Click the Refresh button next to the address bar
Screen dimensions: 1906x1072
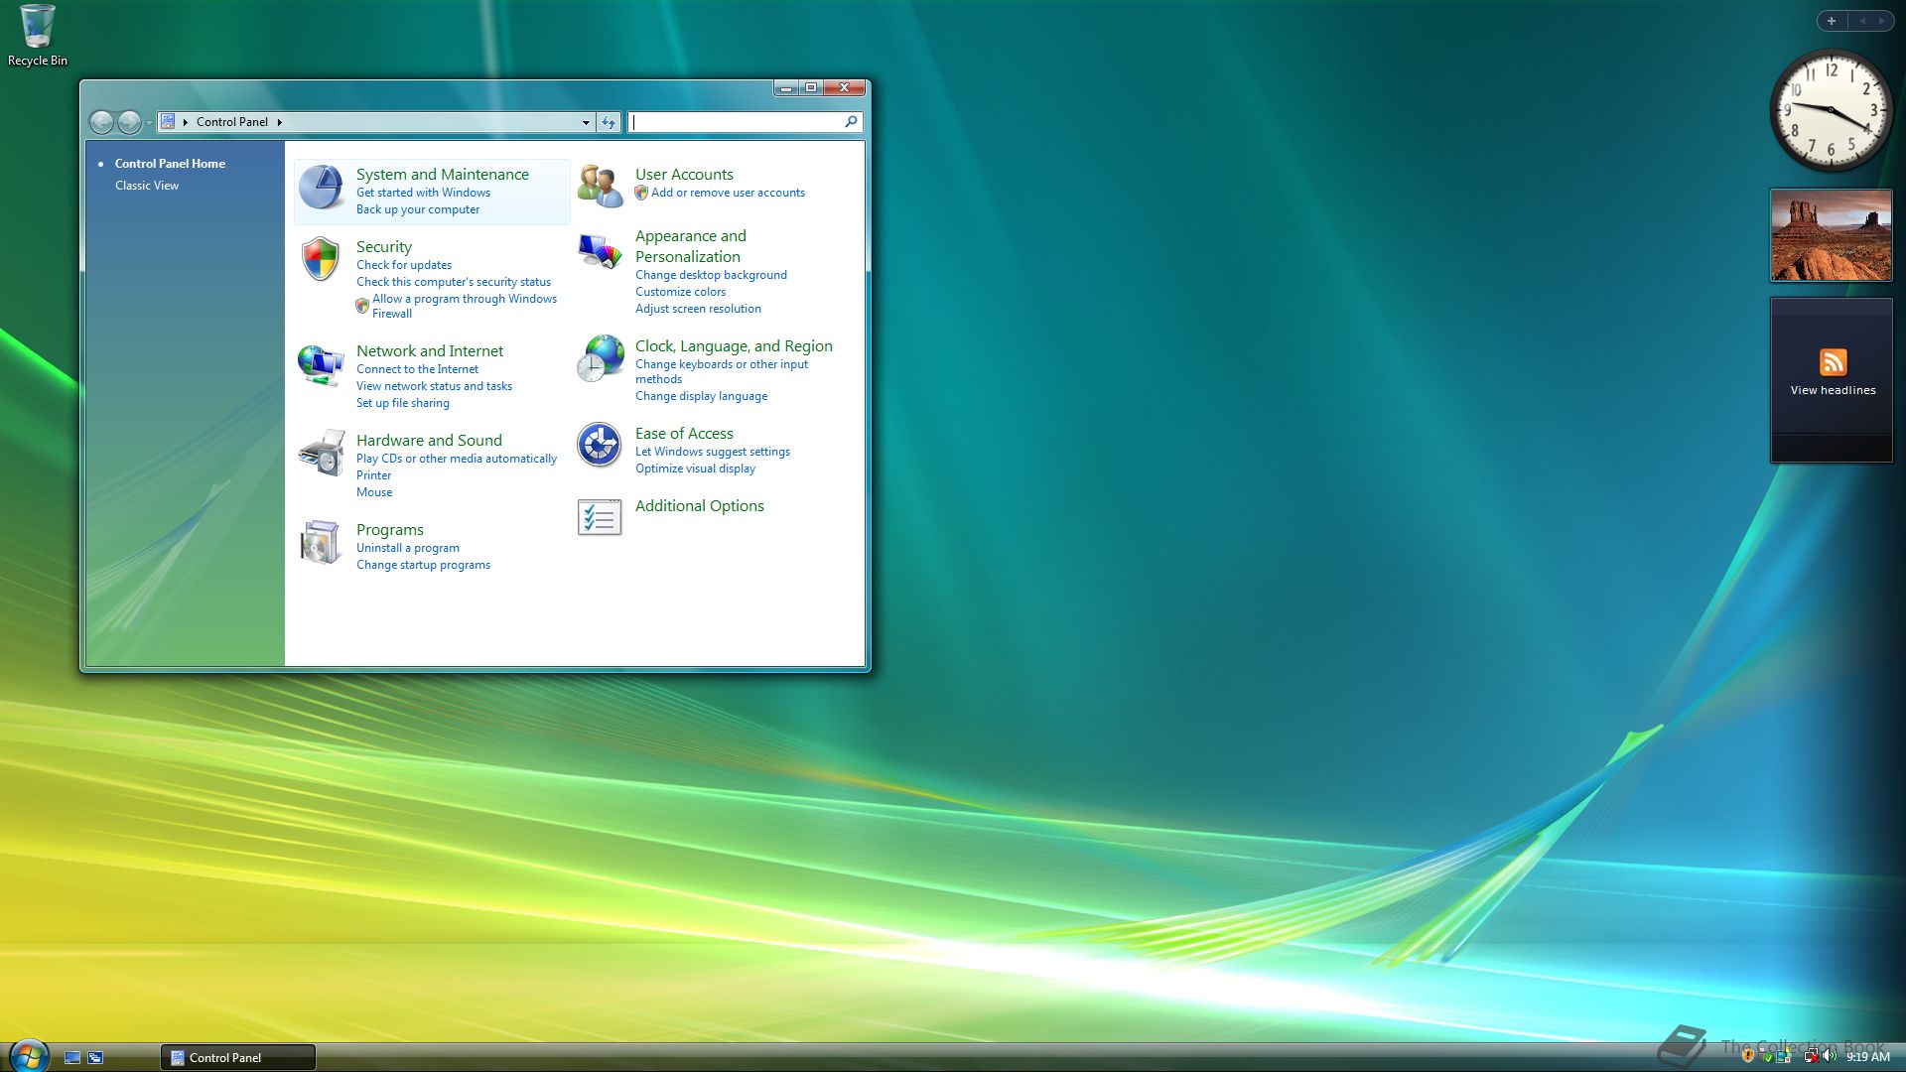tap(609, 122)
